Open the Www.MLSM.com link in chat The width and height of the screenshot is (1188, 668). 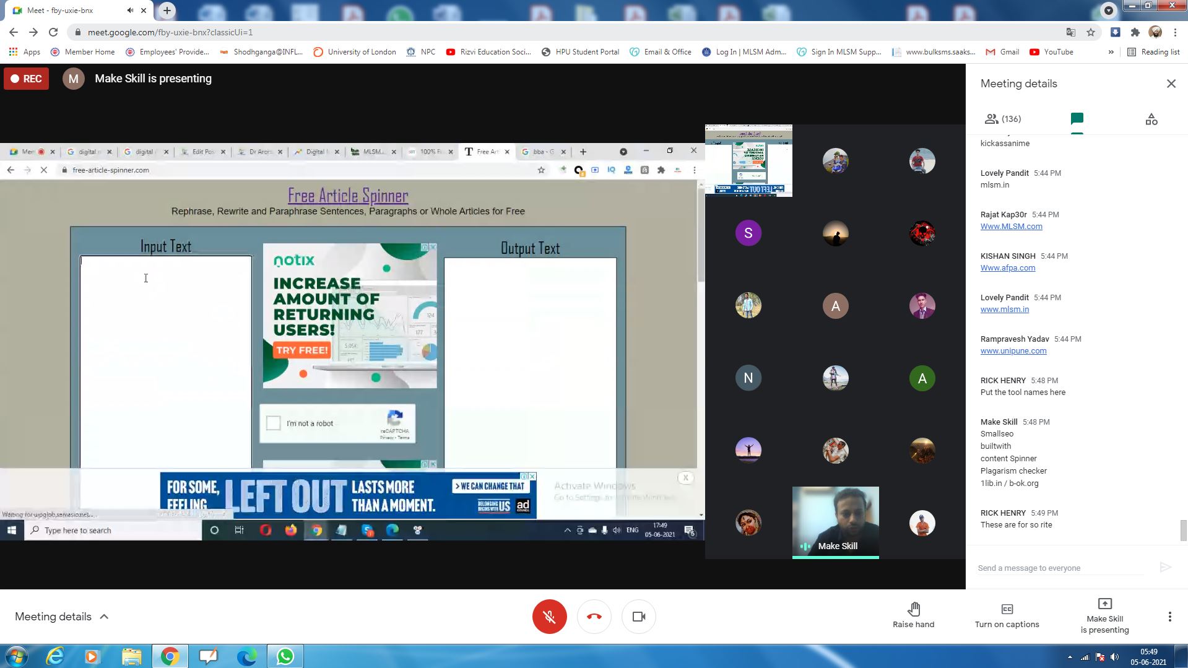pyautogui.click(x=1011, y=226)
